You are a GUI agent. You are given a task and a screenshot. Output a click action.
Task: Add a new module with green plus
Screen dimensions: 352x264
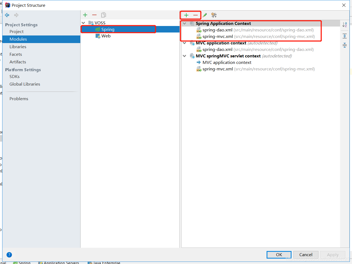[85, 15]
